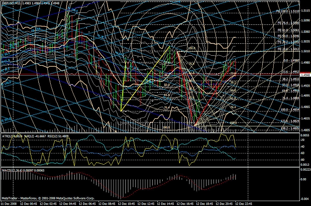Viewport: 311px width, 206px height.
Task: Click the 138.2 - 1.4805 Fibonacci level label
Action: pos(290,128)
